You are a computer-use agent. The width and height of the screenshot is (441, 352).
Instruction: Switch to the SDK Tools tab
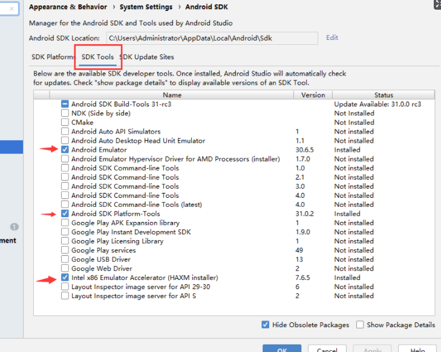tap(97, 57)
